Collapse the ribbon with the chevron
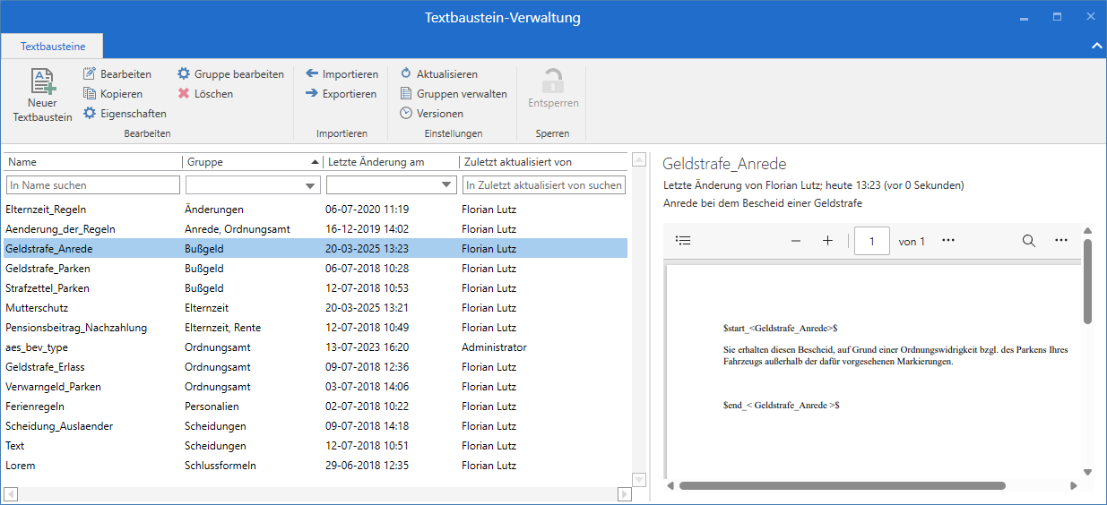1107x505 pixels. [x=1096, y=45]
